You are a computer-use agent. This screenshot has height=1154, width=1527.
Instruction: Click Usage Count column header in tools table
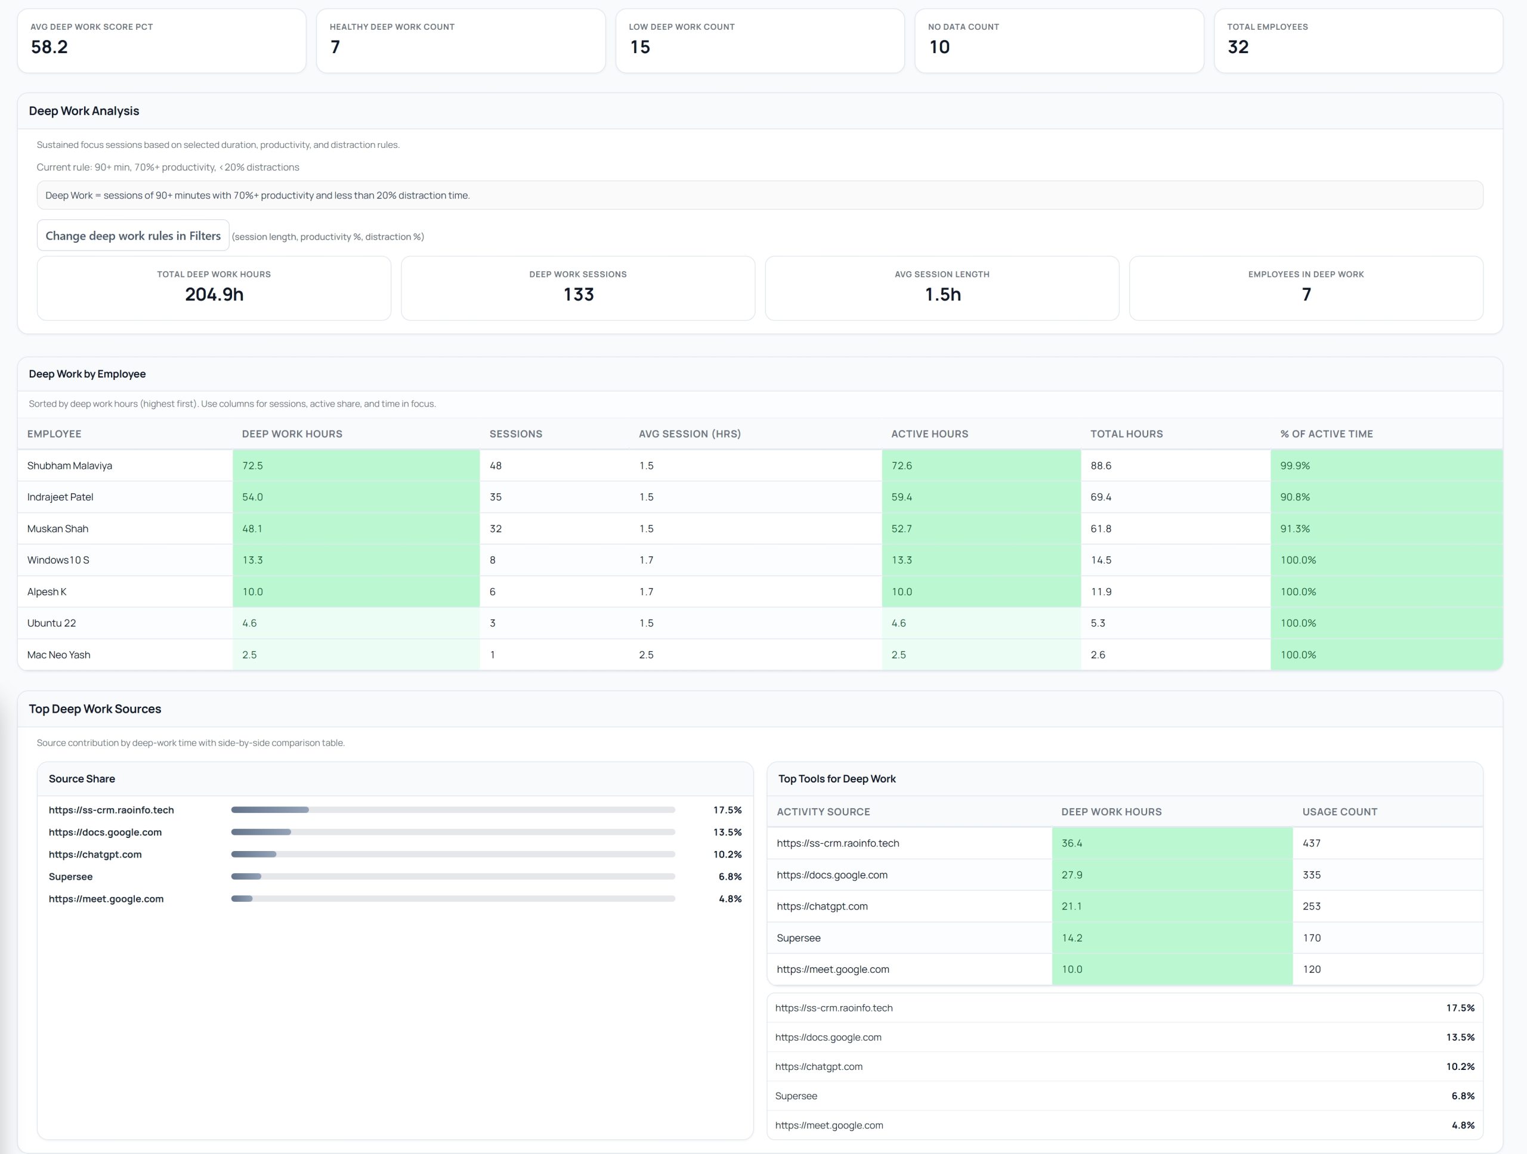click(x=1339, y=812)
